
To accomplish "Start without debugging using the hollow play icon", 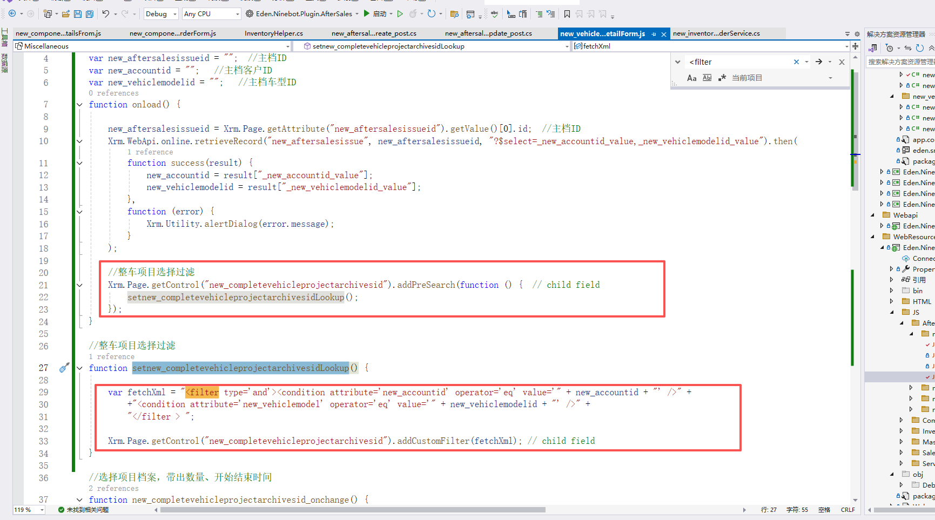I will (400, 13).
